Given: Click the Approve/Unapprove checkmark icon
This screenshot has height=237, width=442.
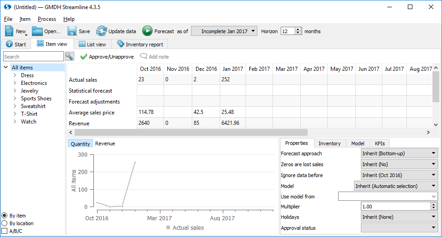Looking at the screenshot, I should tap(83, 57).
